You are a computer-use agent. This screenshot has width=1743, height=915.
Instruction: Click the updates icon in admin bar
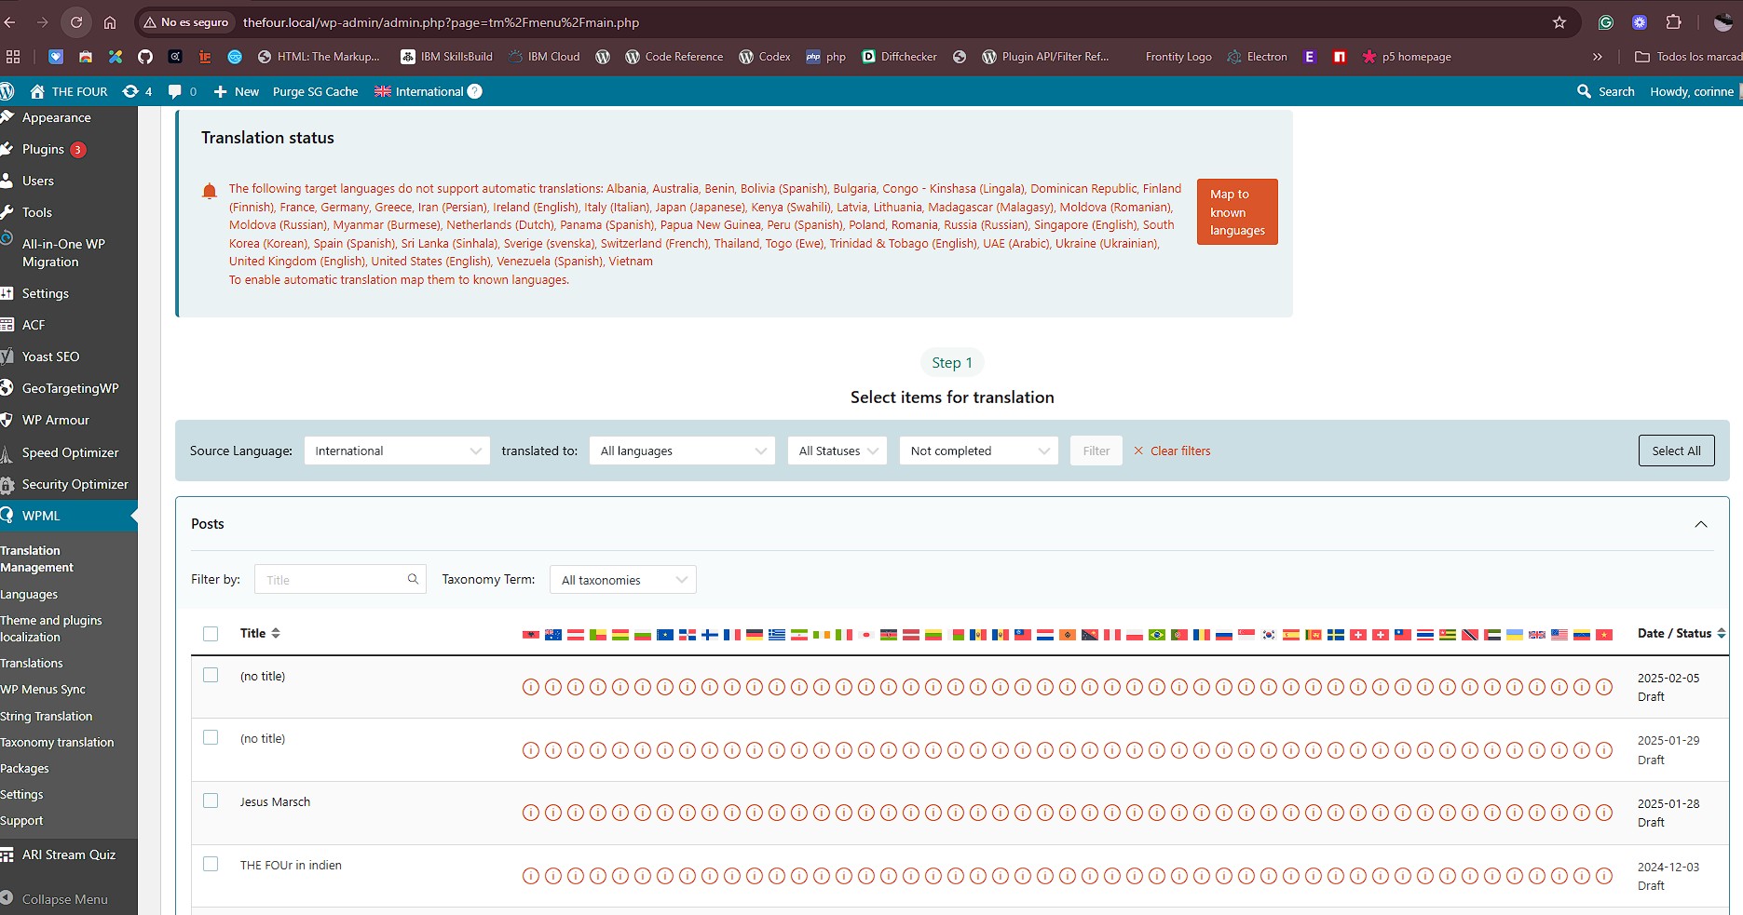coord(131,91)
